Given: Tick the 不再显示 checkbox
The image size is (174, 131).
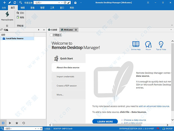Looking at the screenshot, I should click(x=51, y=35).
